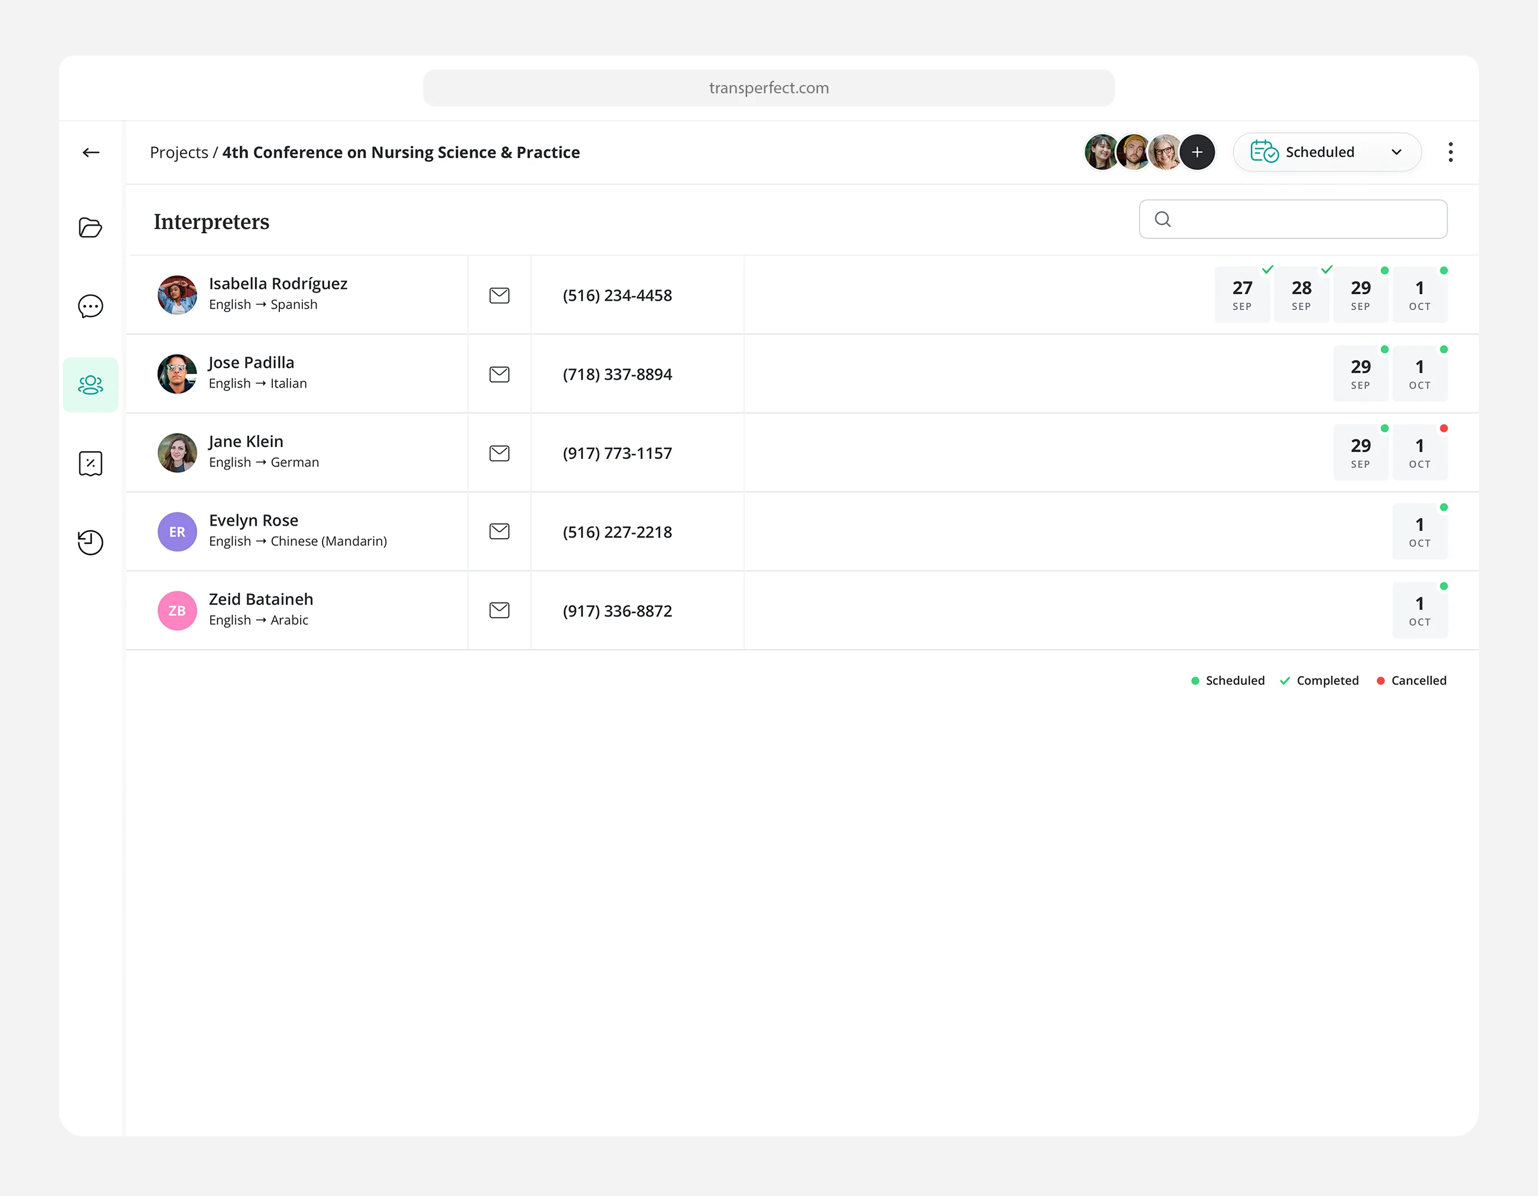Email Isabella Rodríguez via envelope icon
Image resolution: width=1538 pixels, height=1196 pixels.
(499, 295)
